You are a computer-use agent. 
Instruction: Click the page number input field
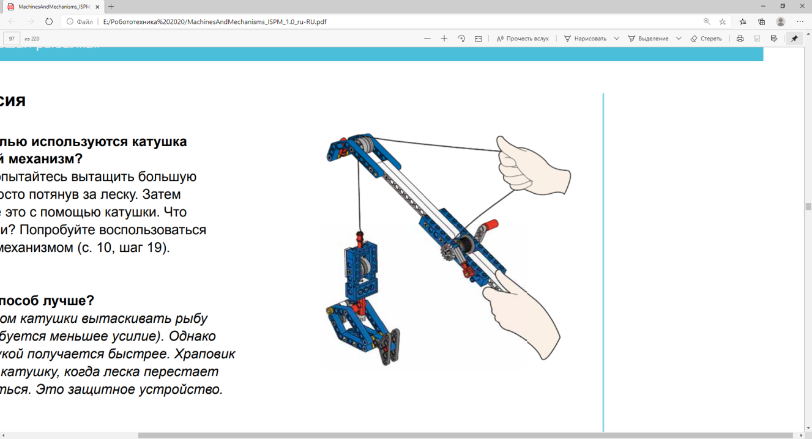(x=12, y=39)
